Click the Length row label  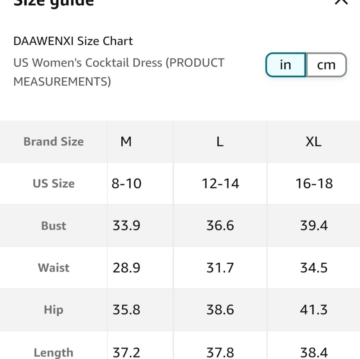coord(54,353)
